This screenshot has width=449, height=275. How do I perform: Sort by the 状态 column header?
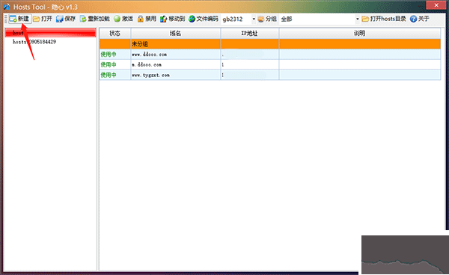pyautogui.click(x=115, y=34)
